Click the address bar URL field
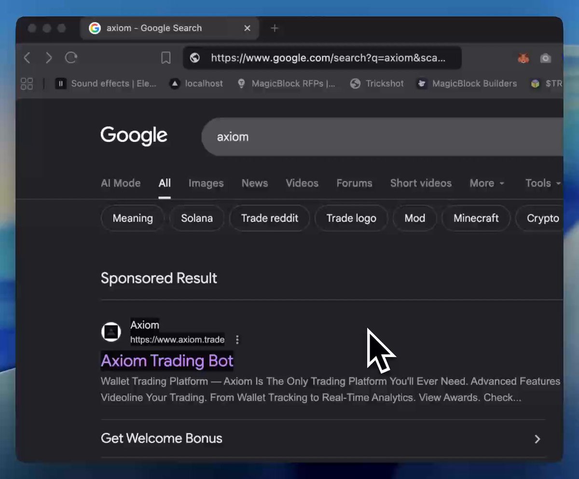The height and width of the screenshot is (479, 579). 322,58
